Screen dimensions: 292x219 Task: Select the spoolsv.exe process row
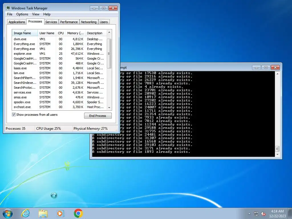pyautogui.click(x=59, y=102)
